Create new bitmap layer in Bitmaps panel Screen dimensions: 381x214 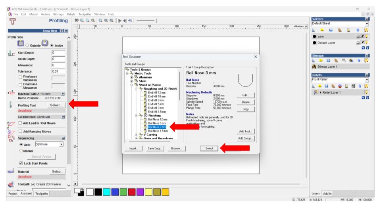click(314, 60)
